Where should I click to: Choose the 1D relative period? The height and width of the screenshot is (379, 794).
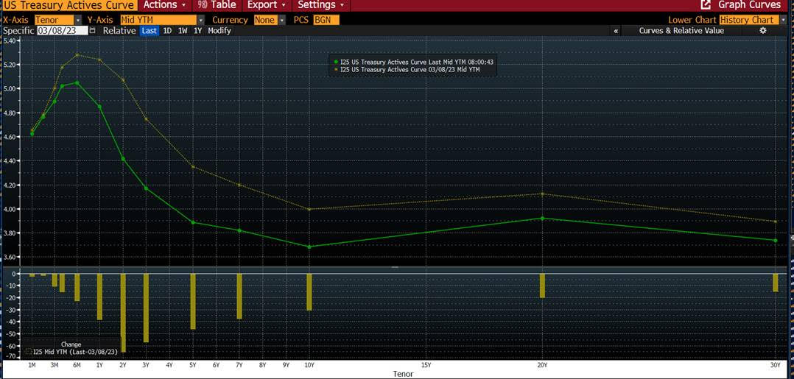(167, 30)
